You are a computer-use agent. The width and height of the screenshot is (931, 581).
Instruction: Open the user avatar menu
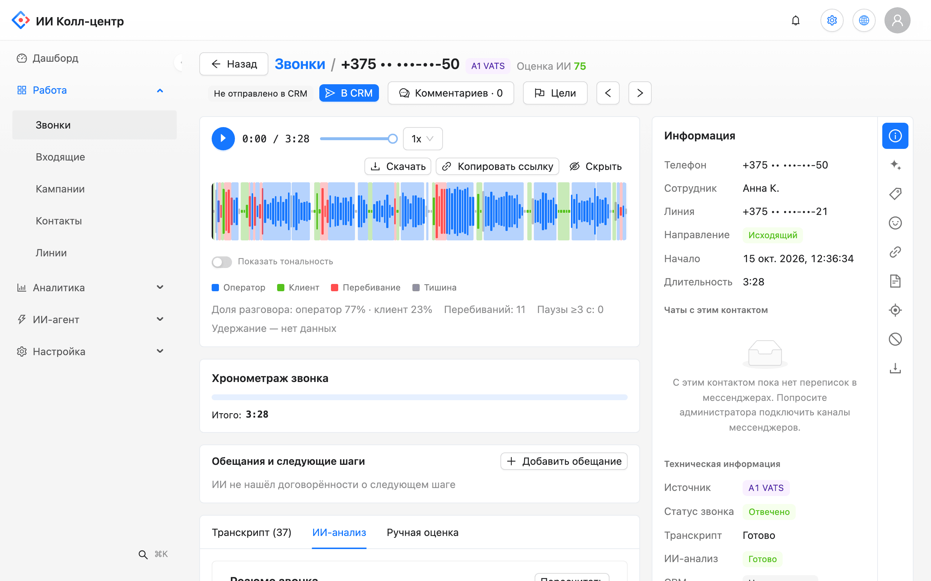tap(897, 20)
